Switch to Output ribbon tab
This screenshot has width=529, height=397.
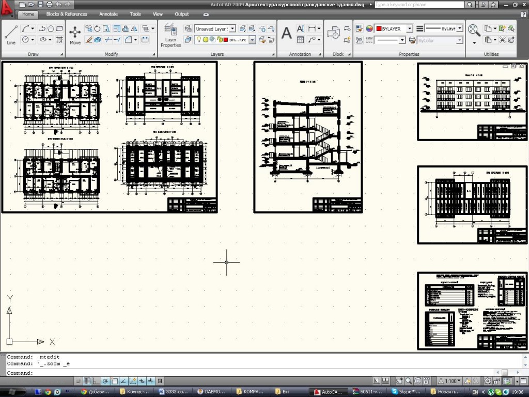pyautogui.click(x=181, y=14)
